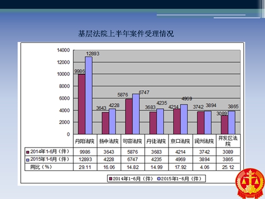Select the 开发区法院 category label

(x=228, y=141)
